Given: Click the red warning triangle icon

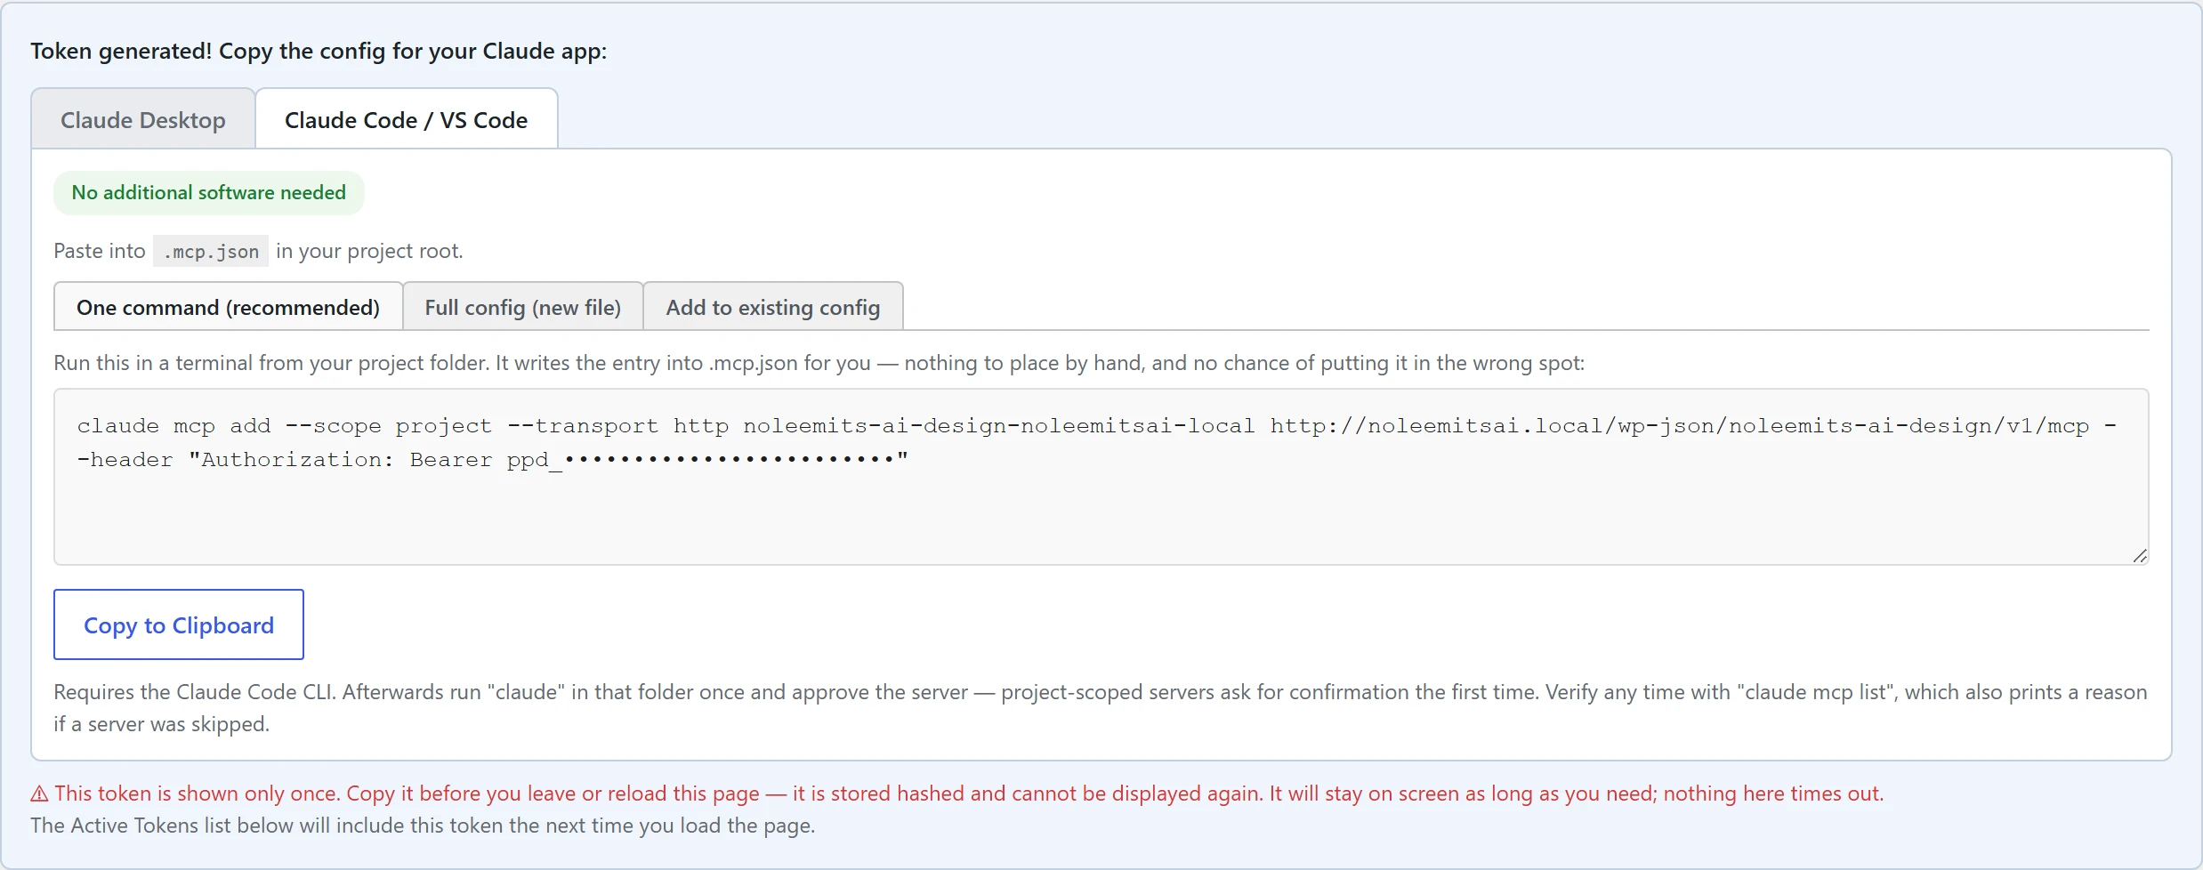Looking at the screenshot, I should click(x=40, y=793).
